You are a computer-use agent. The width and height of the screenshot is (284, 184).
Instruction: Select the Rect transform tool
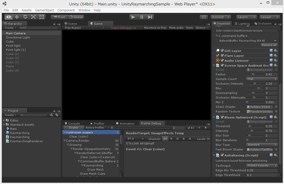(x=42, y=17)
